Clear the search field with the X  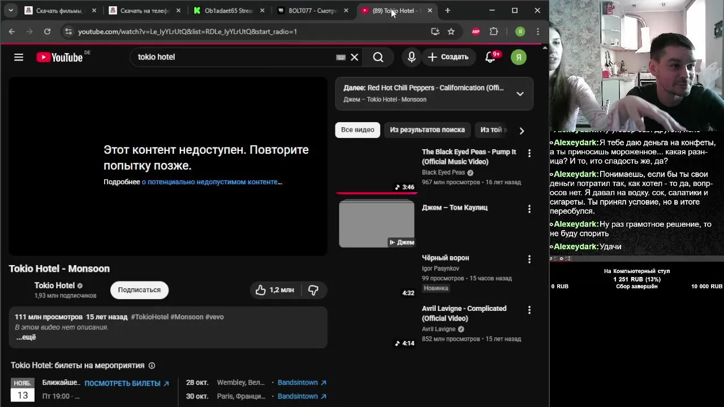(x=355, y=57)
